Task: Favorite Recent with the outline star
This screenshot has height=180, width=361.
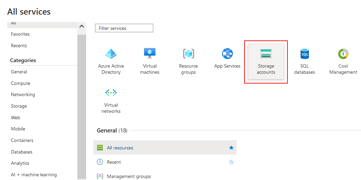Action: [231, 162]
